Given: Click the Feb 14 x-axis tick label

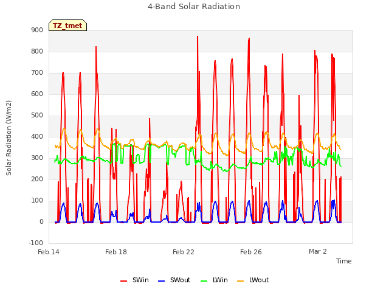Looking at the screenshot, I should click(x=49, y=252).
